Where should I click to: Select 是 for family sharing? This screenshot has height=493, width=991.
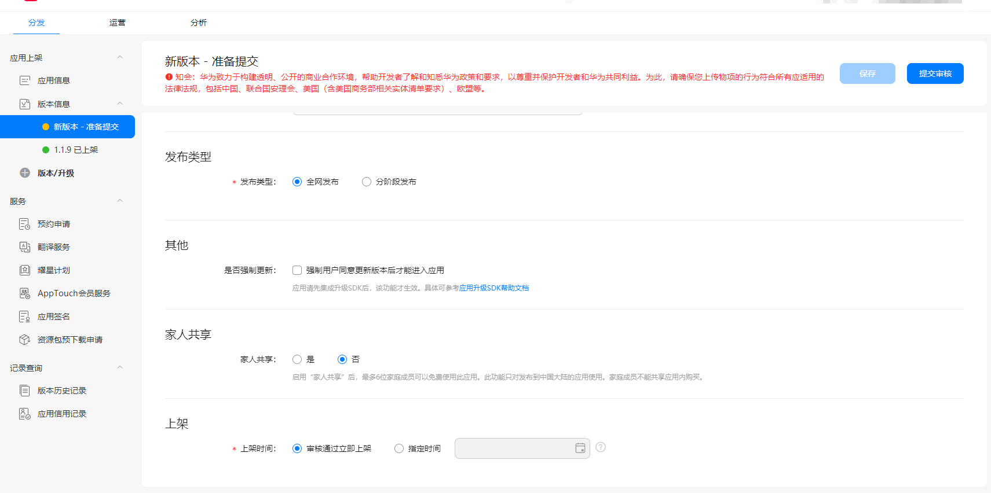point(297,359)
